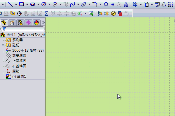Select the sketch Point tool
Screen dimensions: 175x116
coord(113,5)
